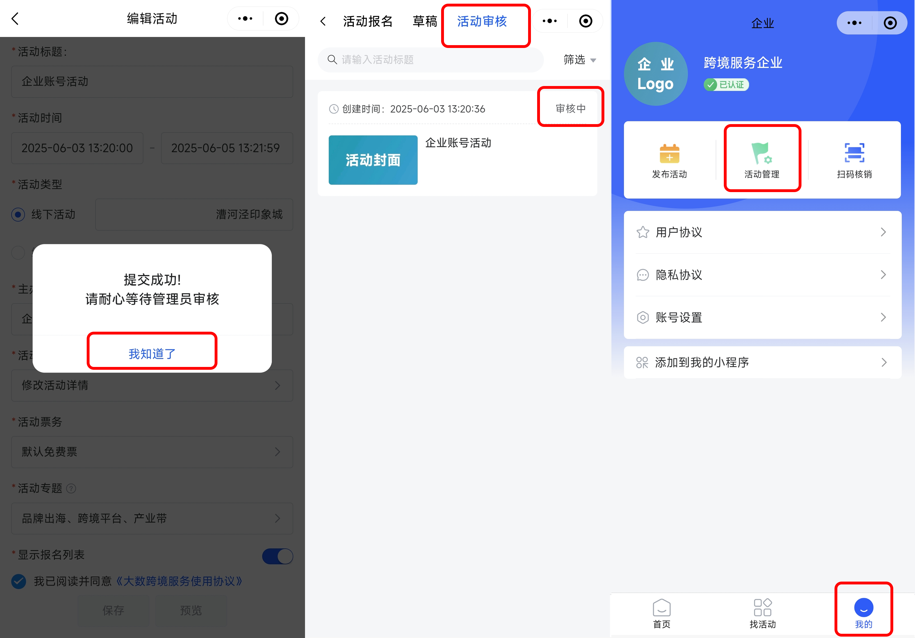The width and height of the screenshot is (915, 638).
Task: Open the 筛选 filter dropdown
Action: tap(580, 60)
